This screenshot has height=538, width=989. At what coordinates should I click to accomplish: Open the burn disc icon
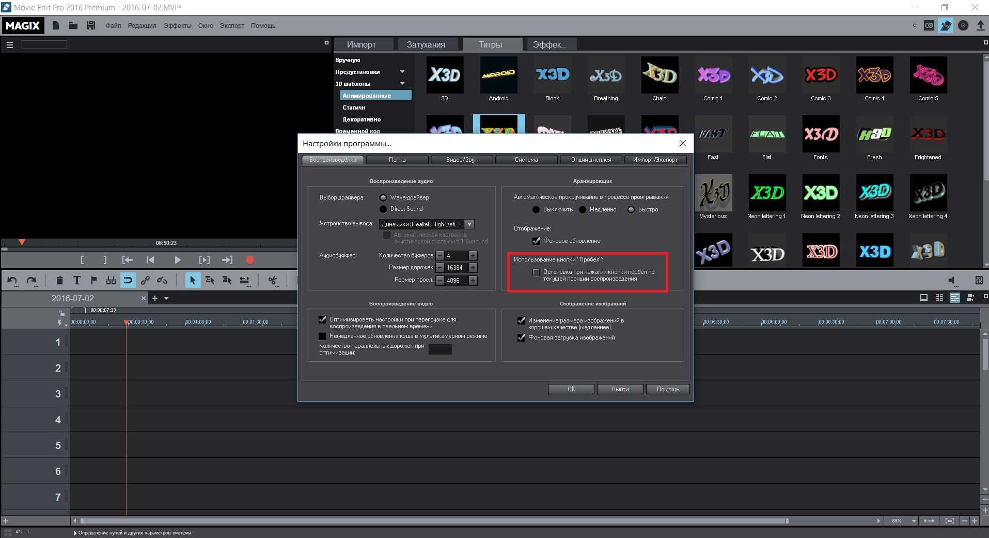tap(963, 25)
